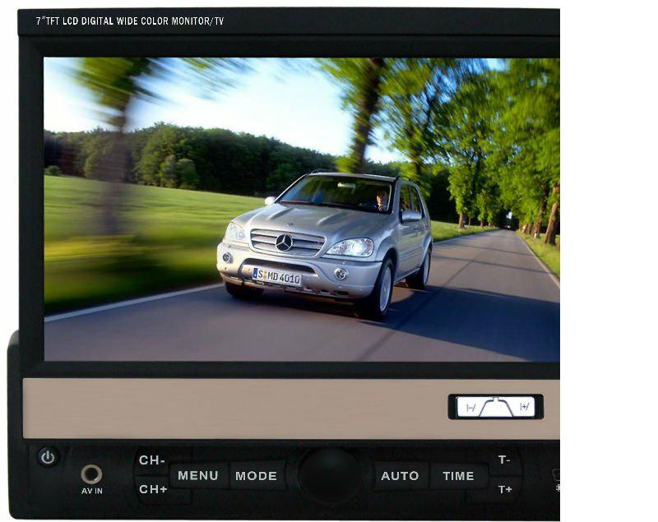Push the CH+ channel up button
The image size is (658, 522).
[153, 489]
